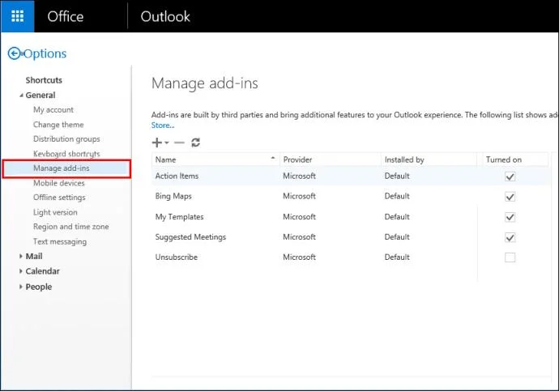Open Offline settings

(x=59, y=198)
